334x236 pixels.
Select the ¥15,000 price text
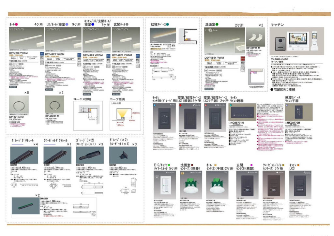click(117, 64)
